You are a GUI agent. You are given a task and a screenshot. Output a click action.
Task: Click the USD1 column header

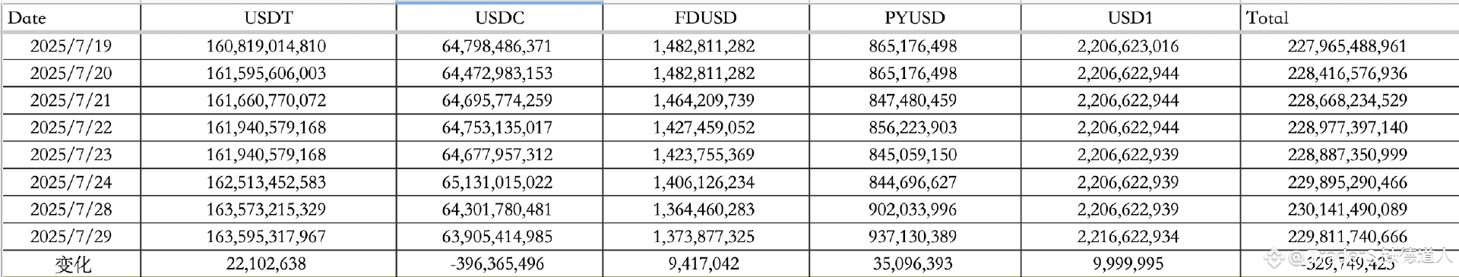(x=1130, y=17)
